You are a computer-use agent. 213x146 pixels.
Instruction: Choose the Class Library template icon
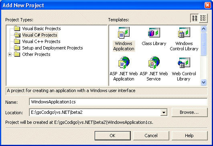coord(154,33)
